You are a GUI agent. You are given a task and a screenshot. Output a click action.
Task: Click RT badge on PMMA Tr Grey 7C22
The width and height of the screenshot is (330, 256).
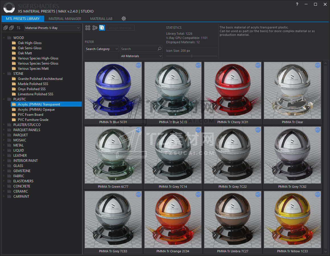tap(258, 130)
